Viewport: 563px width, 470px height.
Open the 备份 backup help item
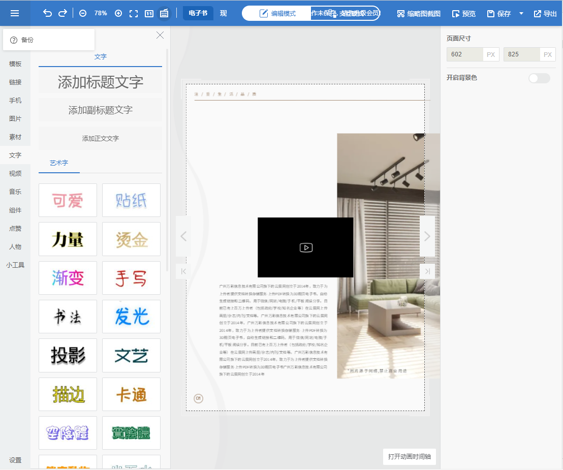coord(49,40)
